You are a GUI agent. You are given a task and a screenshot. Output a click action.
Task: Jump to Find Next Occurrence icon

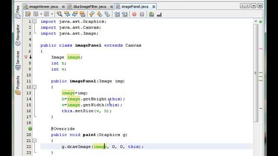point(75,14)
